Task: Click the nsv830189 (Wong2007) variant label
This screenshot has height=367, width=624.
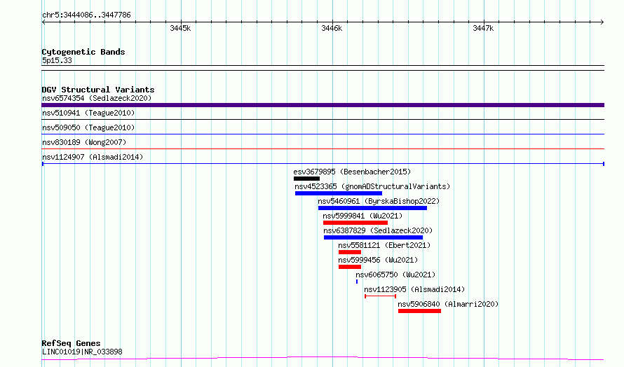Action: pyautogui.click(x=84, y=142)
